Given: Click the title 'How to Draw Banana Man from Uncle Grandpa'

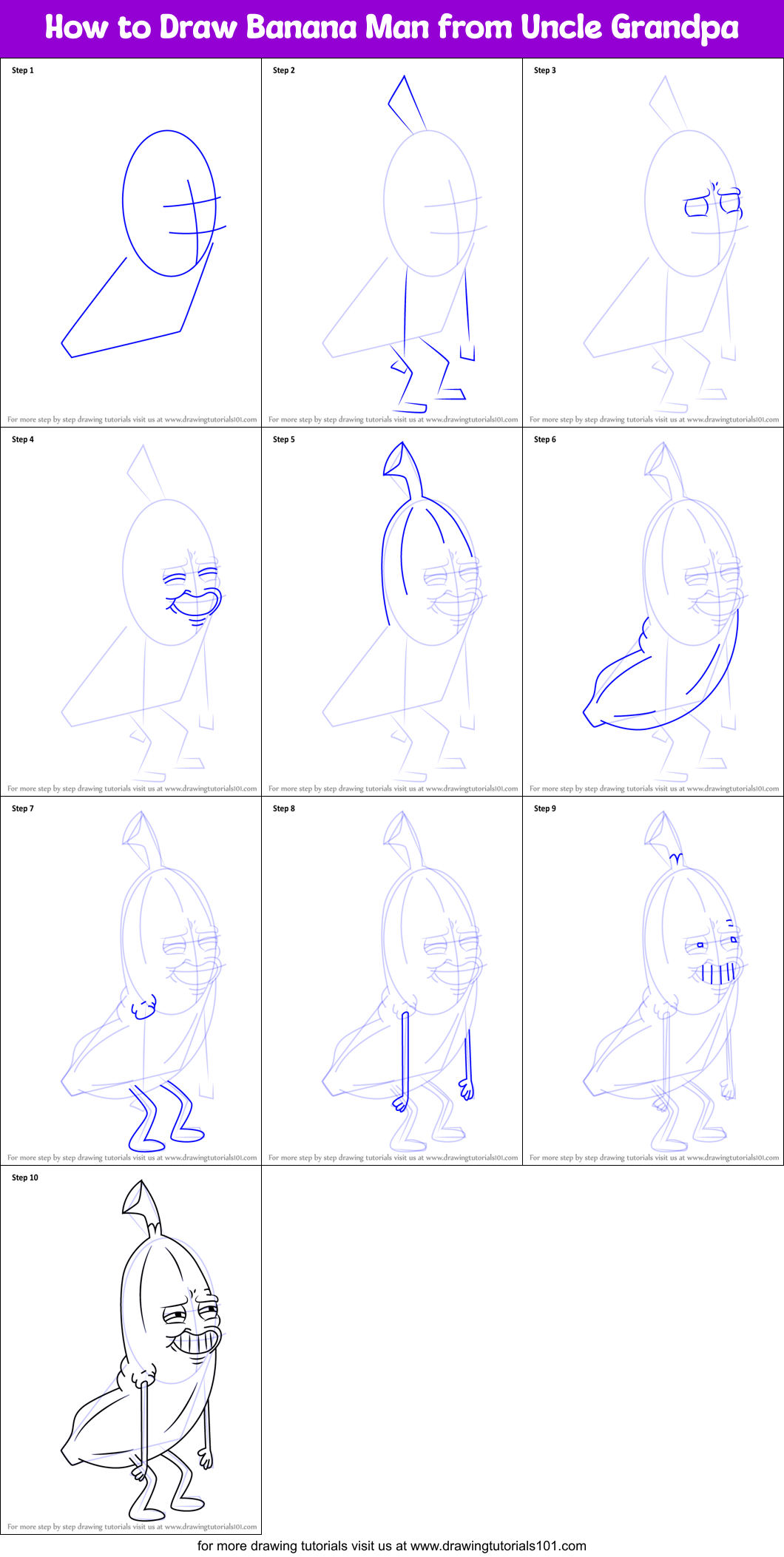Looking at the screenshot, I should [392, 27].
